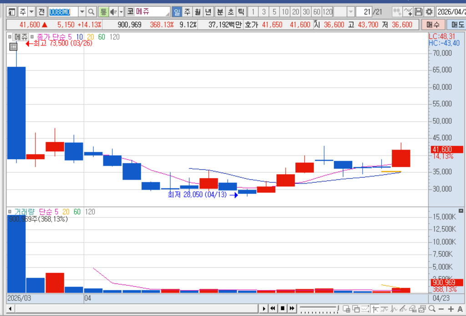Viewport: 466px width, 316px height.
Task: Select the 분 minute period toggle
Action: coord(220,12)
